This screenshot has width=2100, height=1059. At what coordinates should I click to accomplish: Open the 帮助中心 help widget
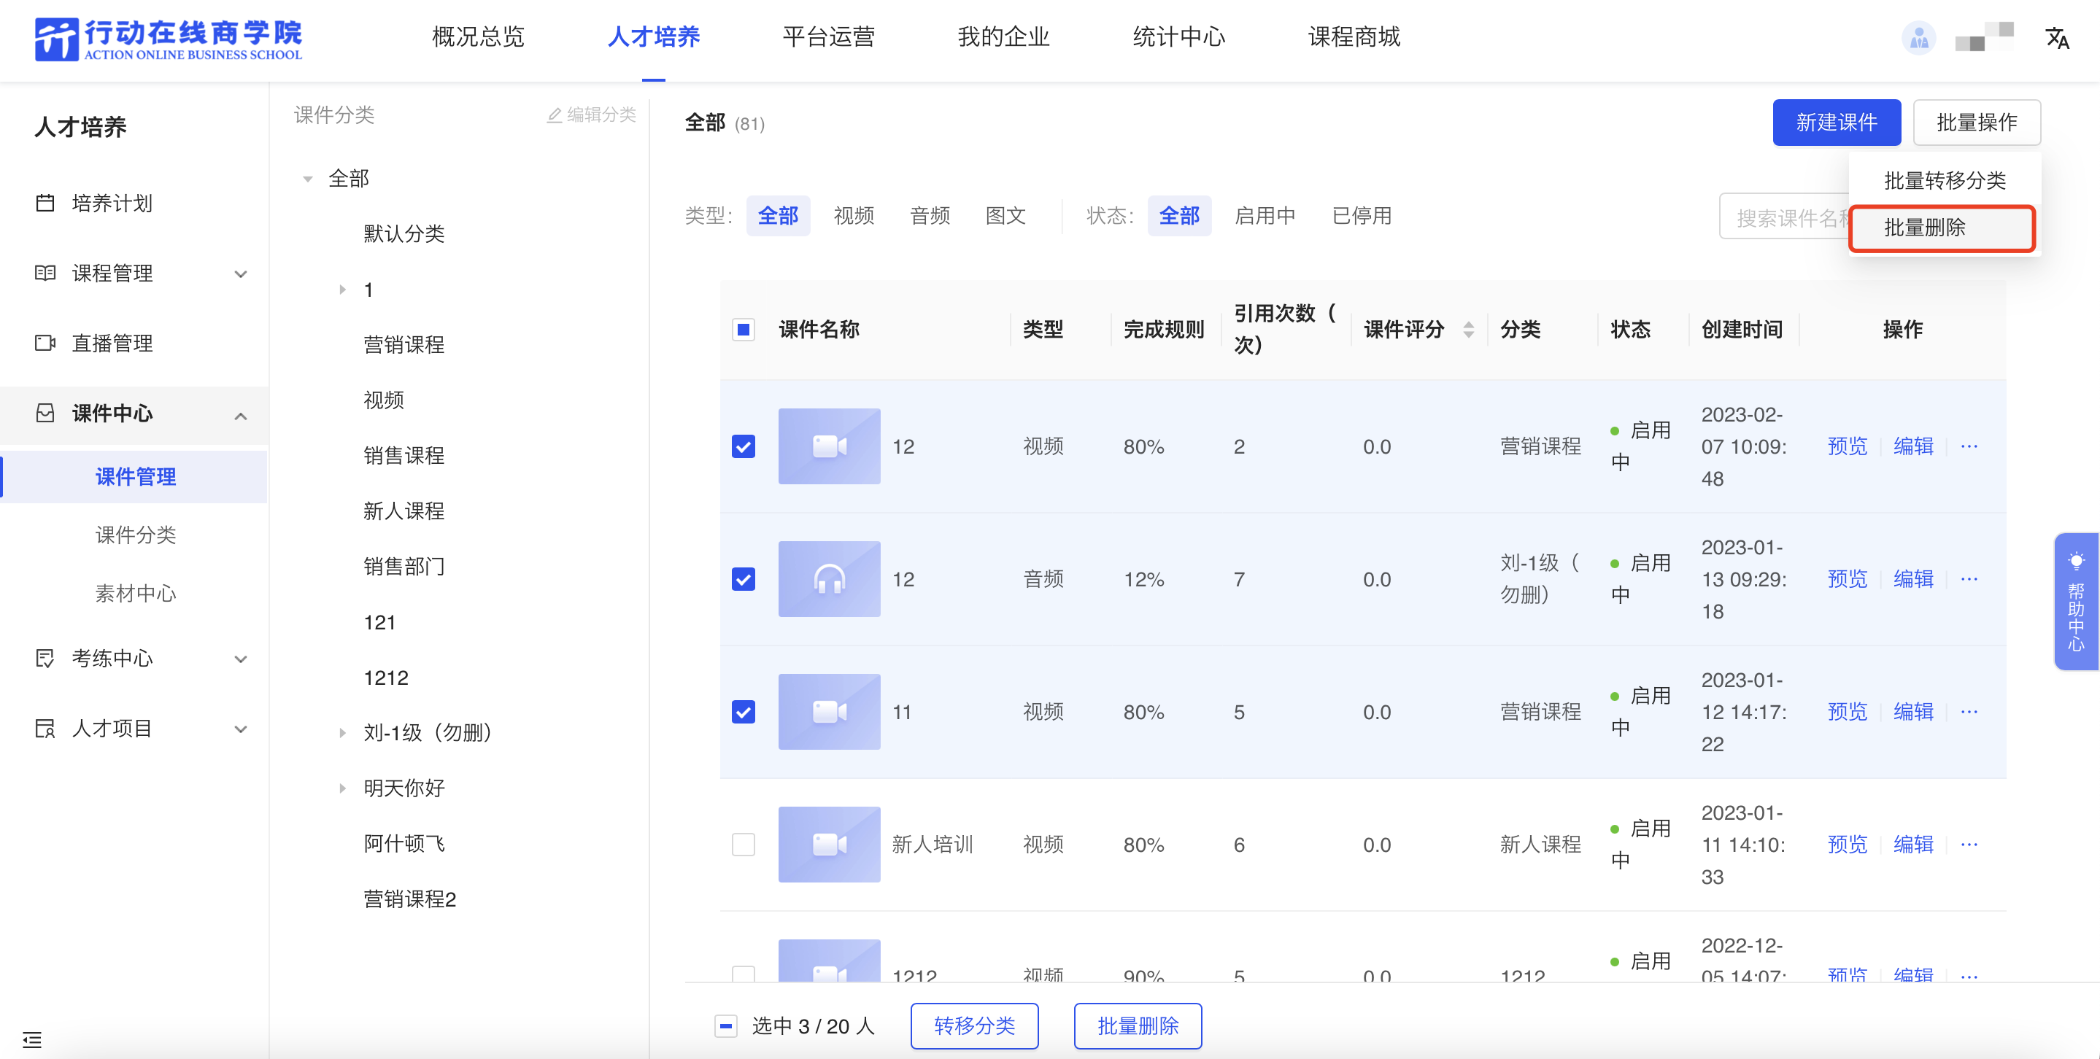click(2075, 601)
